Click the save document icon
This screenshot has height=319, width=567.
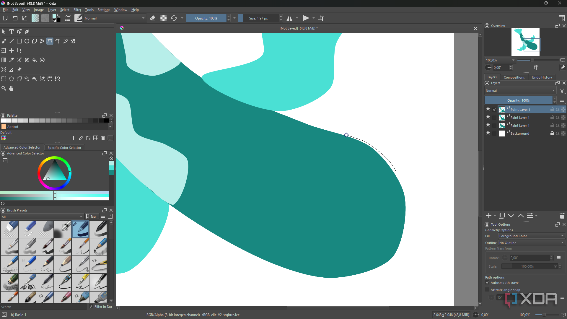coord(25,18)
